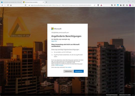This screenshot has height=96, width=135.
Task: Click the blue extension icon in toolbar
Action: click(x=118, y=5)
